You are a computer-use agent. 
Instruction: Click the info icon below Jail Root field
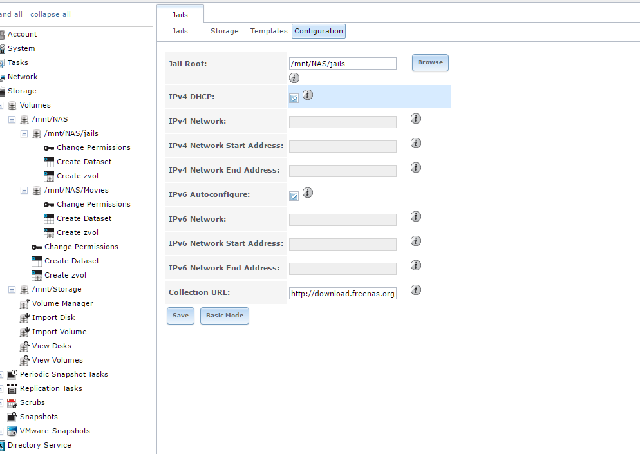294,78
